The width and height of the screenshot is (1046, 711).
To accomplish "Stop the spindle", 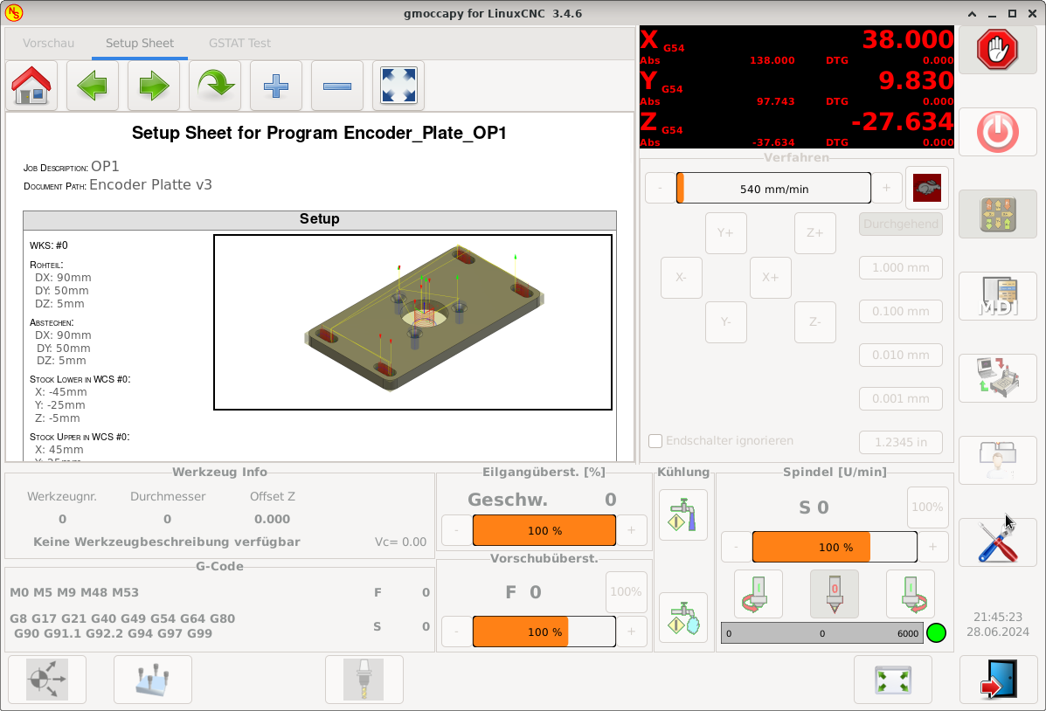I will tap(835, 594).
